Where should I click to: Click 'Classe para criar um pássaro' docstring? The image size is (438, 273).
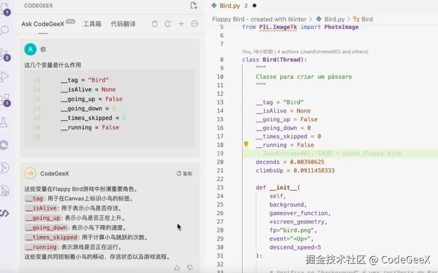click(304, 77)
